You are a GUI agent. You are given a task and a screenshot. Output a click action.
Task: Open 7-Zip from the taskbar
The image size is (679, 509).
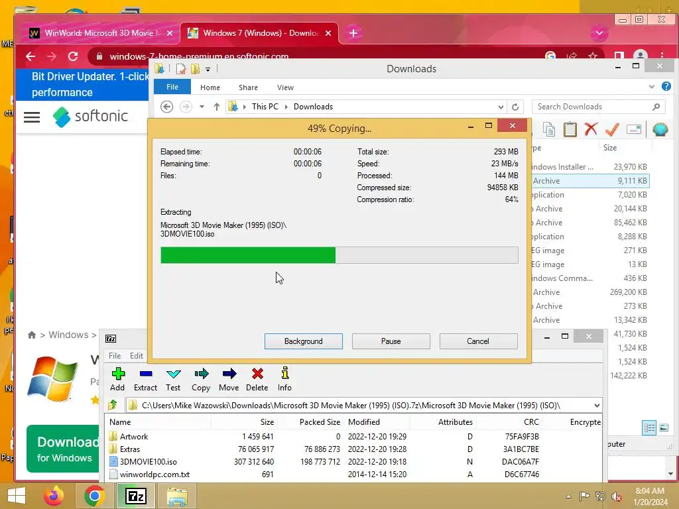[x=135, y=496]
